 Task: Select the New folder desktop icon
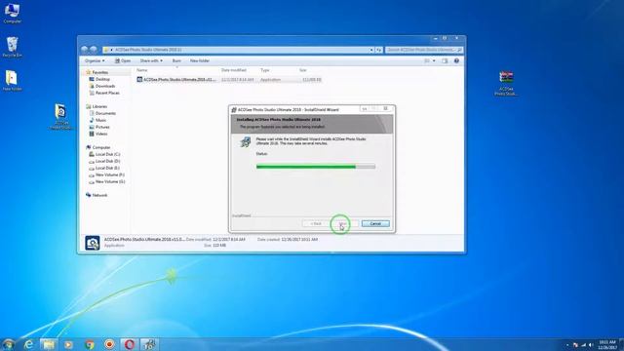[x=12, y=80]
